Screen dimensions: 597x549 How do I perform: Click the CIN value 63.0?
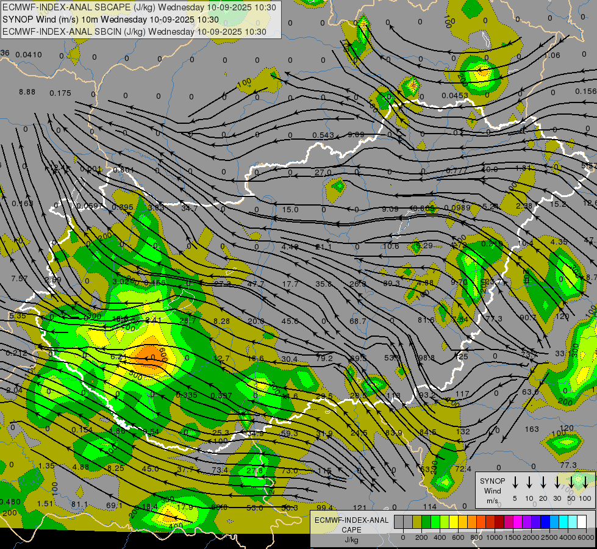tap(530, 392)
